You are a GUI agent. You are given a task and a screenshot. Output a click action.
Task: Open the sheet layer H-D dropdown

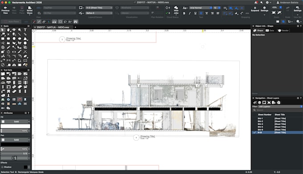99,8
